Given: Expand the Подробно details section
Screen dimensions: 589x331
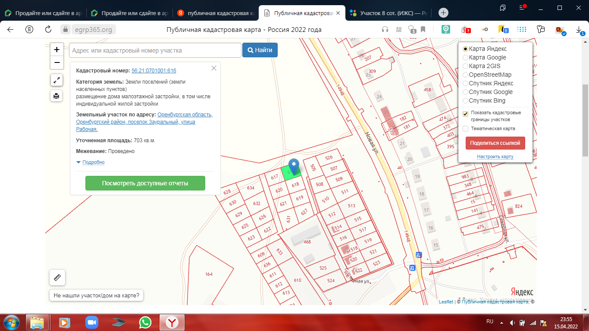Looking at the screenshot, I should pyautogui.click(x=93, y=162).
